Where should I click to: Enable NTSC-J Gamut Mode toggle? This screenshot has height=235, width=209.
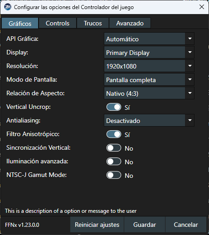click(114, 175)
